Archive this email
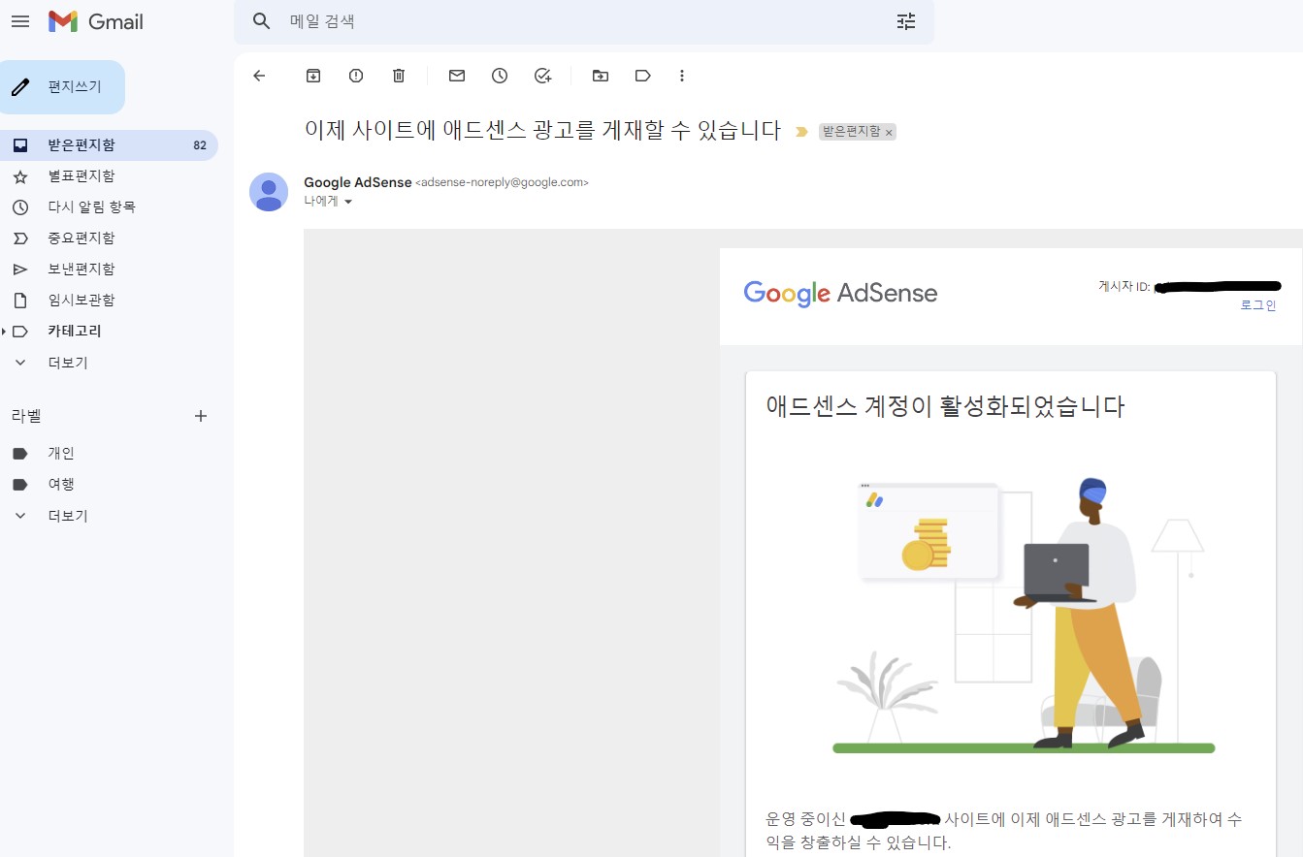The height and width of the screenshot is (857, 1303). pos(313,76)
